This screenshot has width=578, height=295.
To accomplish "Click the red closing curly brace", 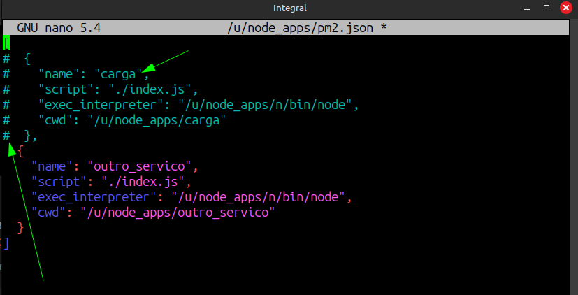I will click(20, 228).
